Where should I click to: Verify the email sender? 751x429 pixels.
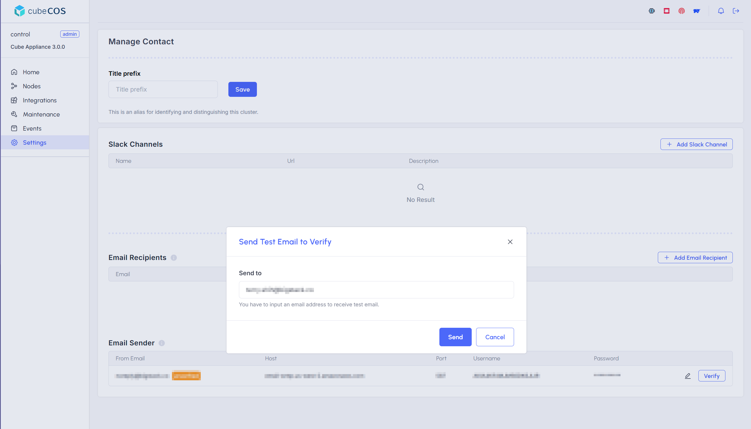[711, 376]
